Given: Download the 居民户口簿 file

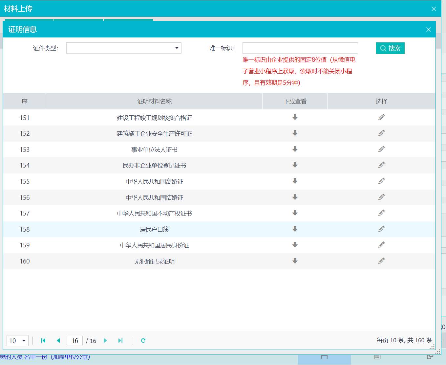Looking at the screenshot, I should coord(295,229).
